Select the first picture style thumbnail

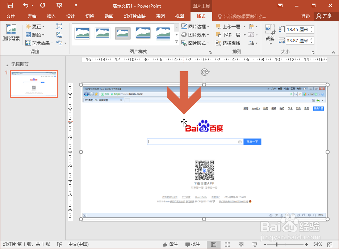pyautogui.click(x=82, y=33)
